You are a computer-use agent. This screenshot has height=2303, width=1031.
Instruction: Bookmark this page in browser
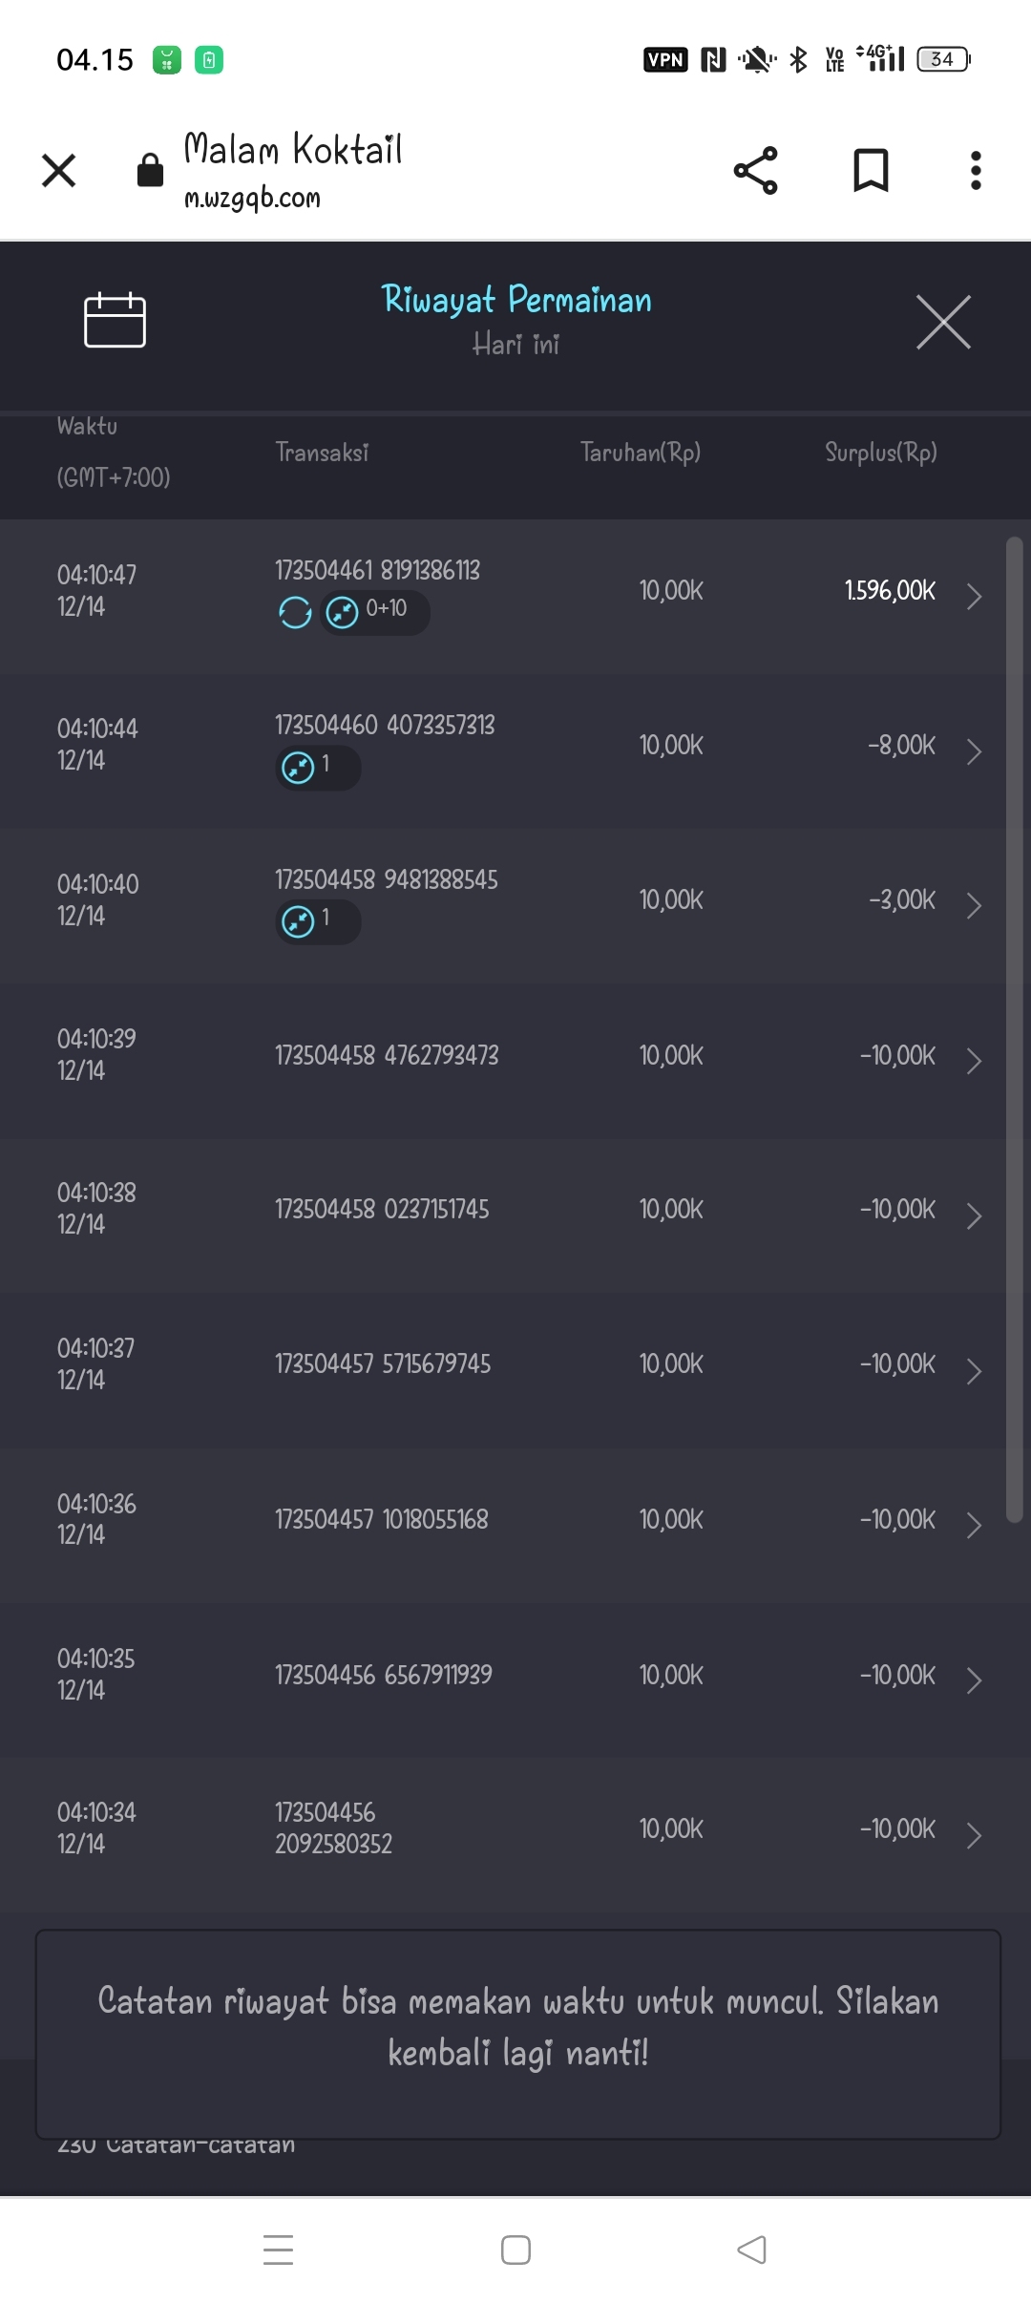click(871, 171)
